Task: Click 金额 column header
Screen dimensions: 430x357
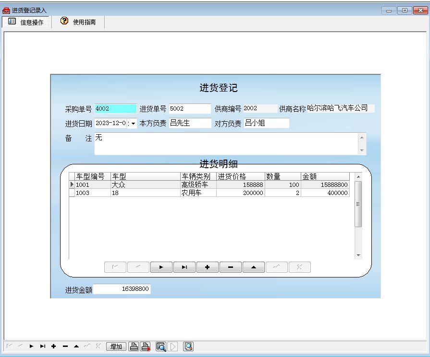Action: (325, 176)
